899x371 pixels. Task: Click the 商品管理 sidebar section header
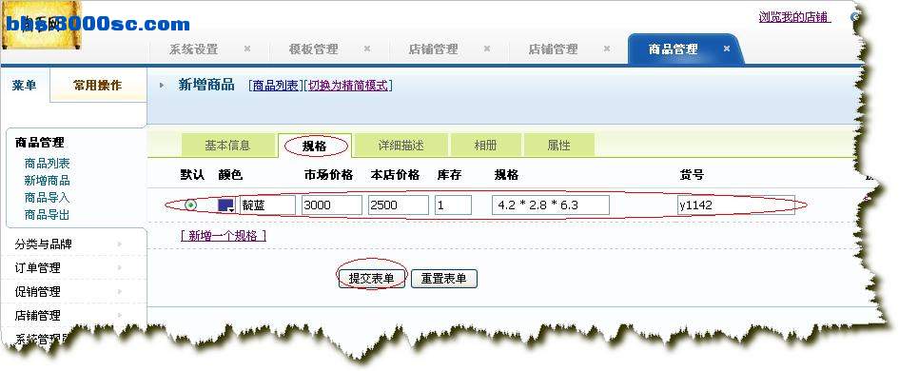pyautogui.click(x=40, y=142)
